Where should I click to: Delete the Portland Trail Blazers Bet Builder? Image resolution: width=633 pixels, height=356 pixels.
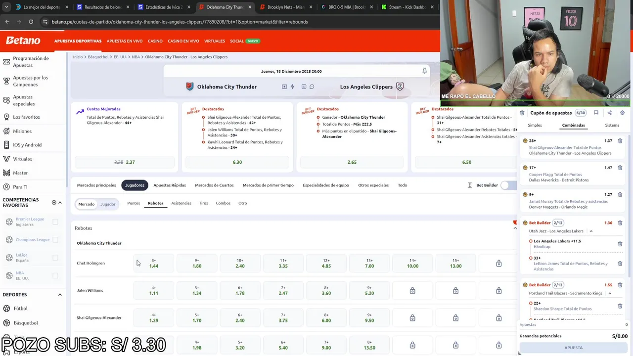click(620, 285)
